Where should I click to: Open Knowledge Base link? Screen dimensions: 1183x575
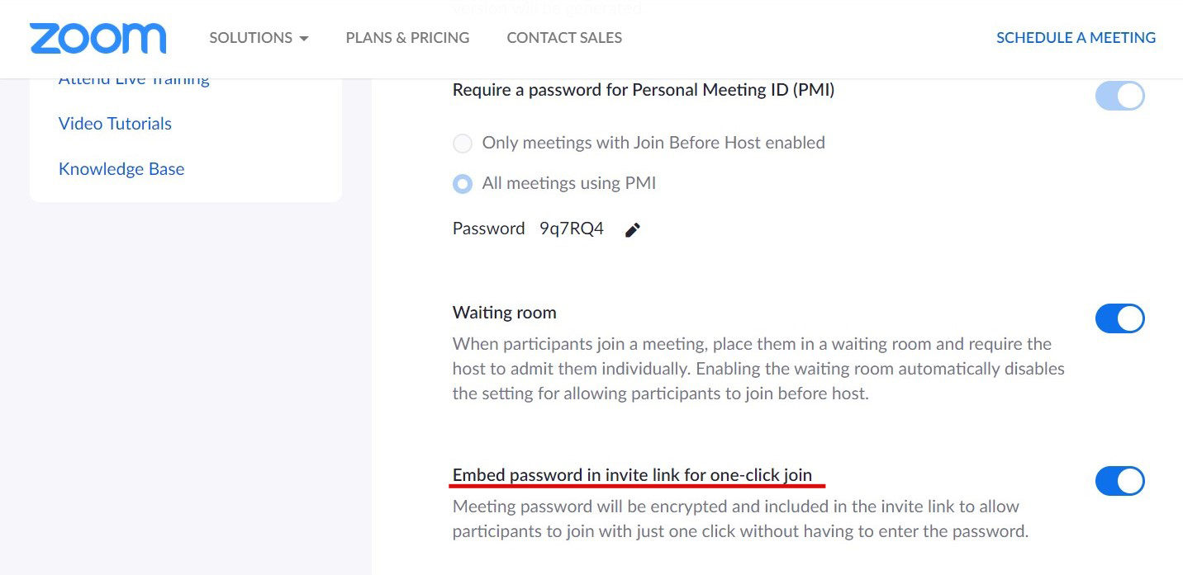pos(121,169)
